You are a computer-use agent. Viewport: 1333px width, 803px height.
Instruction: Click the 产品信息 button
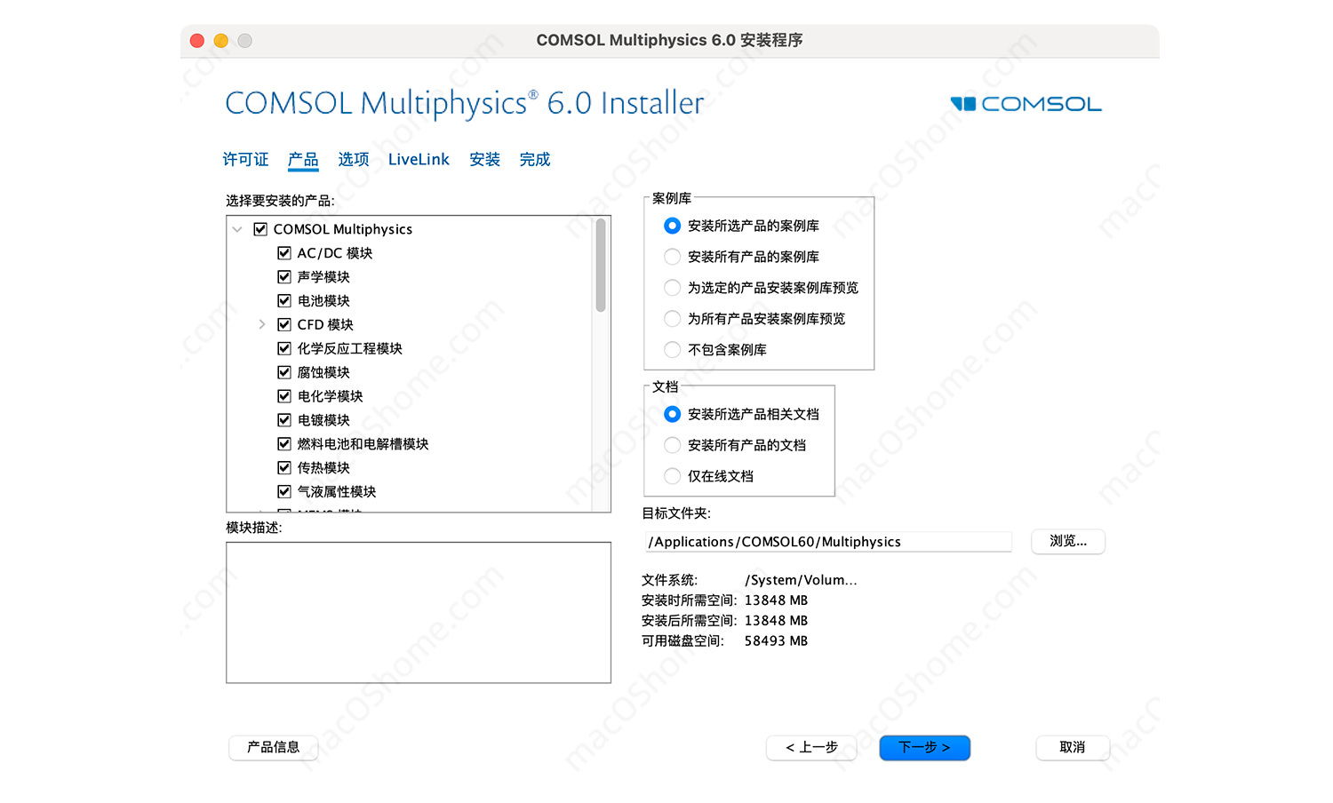click(x=273, y=748)
